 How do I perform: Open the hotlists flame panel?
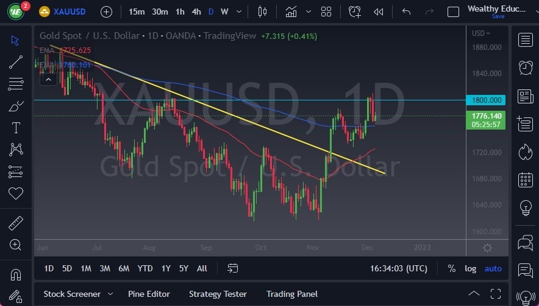[525, 152]
